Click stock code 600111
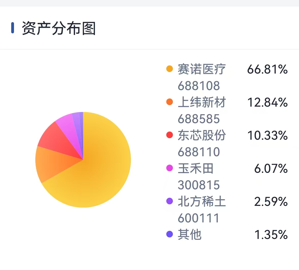Image resolution: width=299 pixels, height=270 pixels. pyautogui.click(x=198, y=218)
